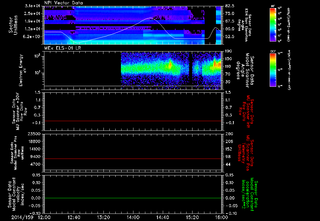Click the 12:00 time axis label

pyautogui.click(x=44, y=217)
